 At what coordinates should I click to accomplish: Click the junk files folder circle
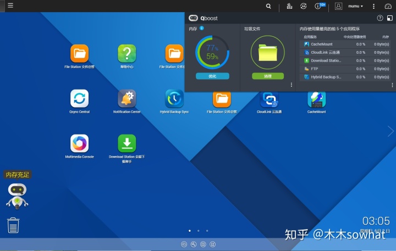(x=268, y=52)
